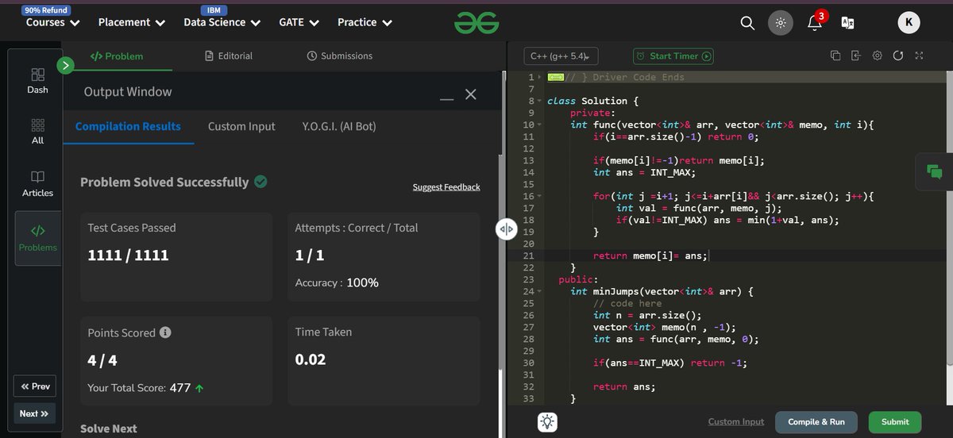Viewport: 953px width, 438px height.
Task: Reset code with the refresh icon
Action: point(897,56)
